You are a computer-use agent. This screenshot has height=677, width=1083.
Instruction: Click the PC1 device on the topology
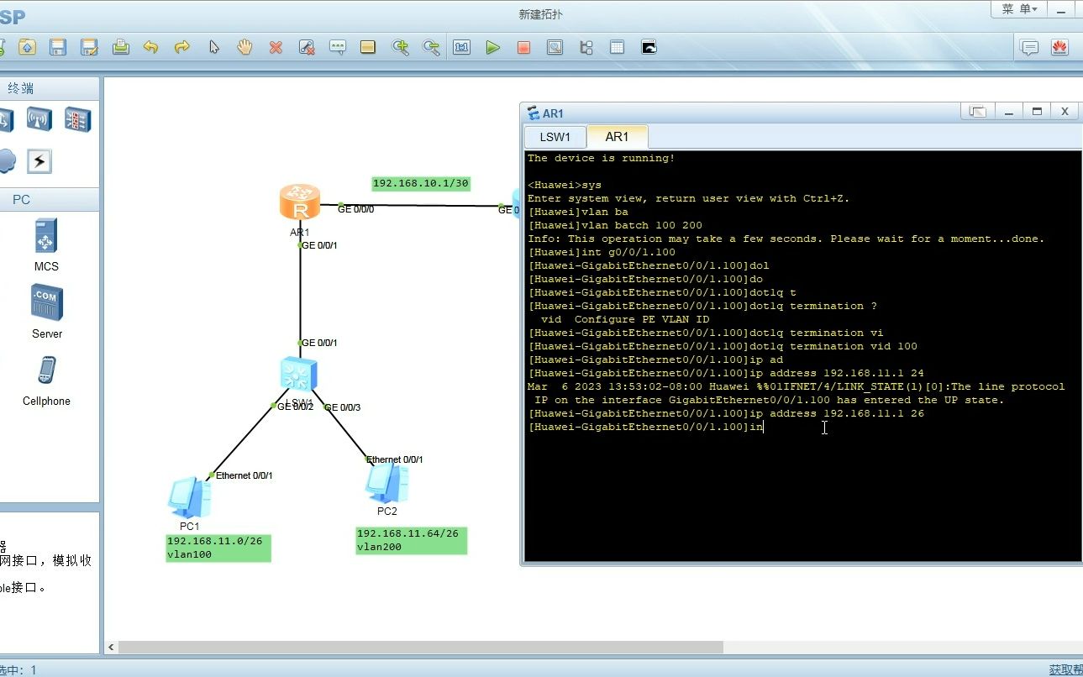[189, 496]
